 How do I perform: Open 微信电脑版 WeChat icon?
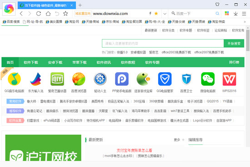208,79
